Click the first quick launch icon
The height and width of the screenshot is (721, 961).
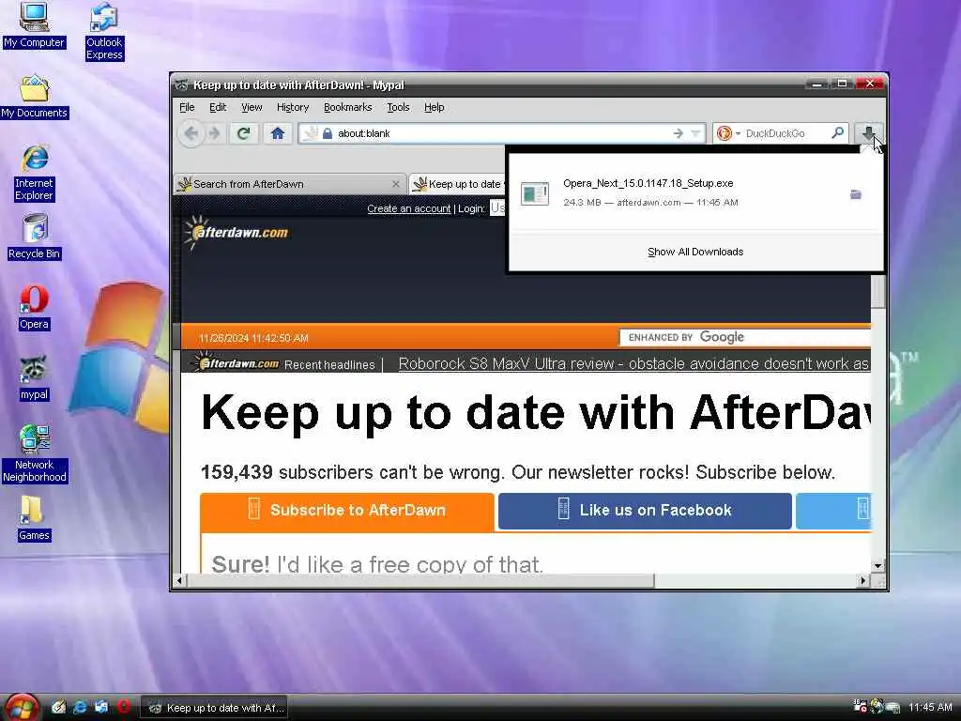point(58,707)
